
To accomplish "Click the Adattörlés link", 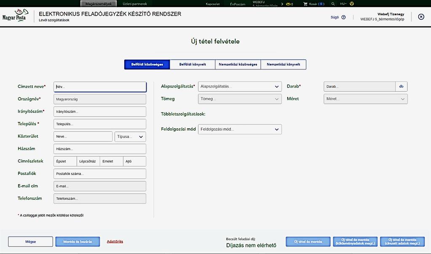I will [115, 241].
